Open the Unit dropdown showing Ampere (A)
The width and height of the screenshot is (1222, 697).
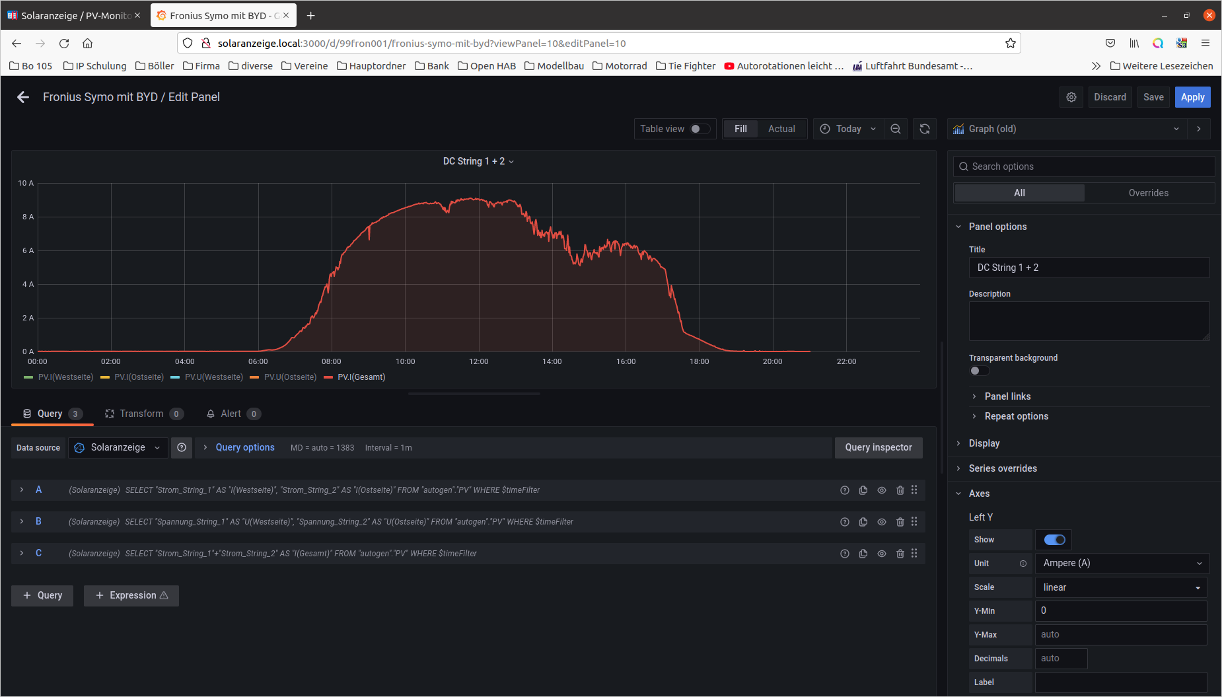pos(1122,564)
